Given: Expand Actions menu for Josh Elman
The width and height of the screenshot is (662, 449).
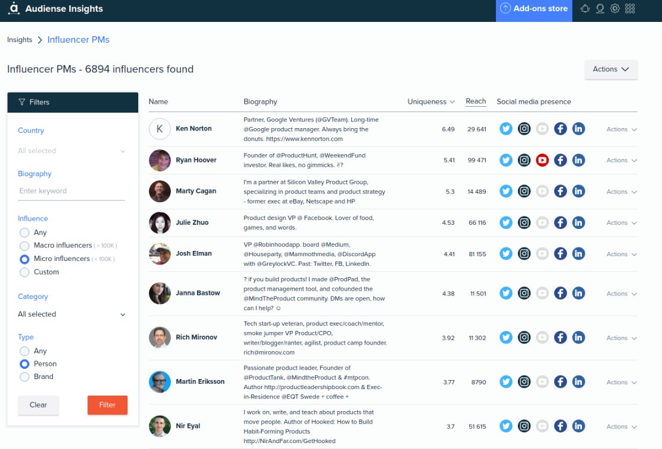Looking at the screenshot, I should click(622, 254).
